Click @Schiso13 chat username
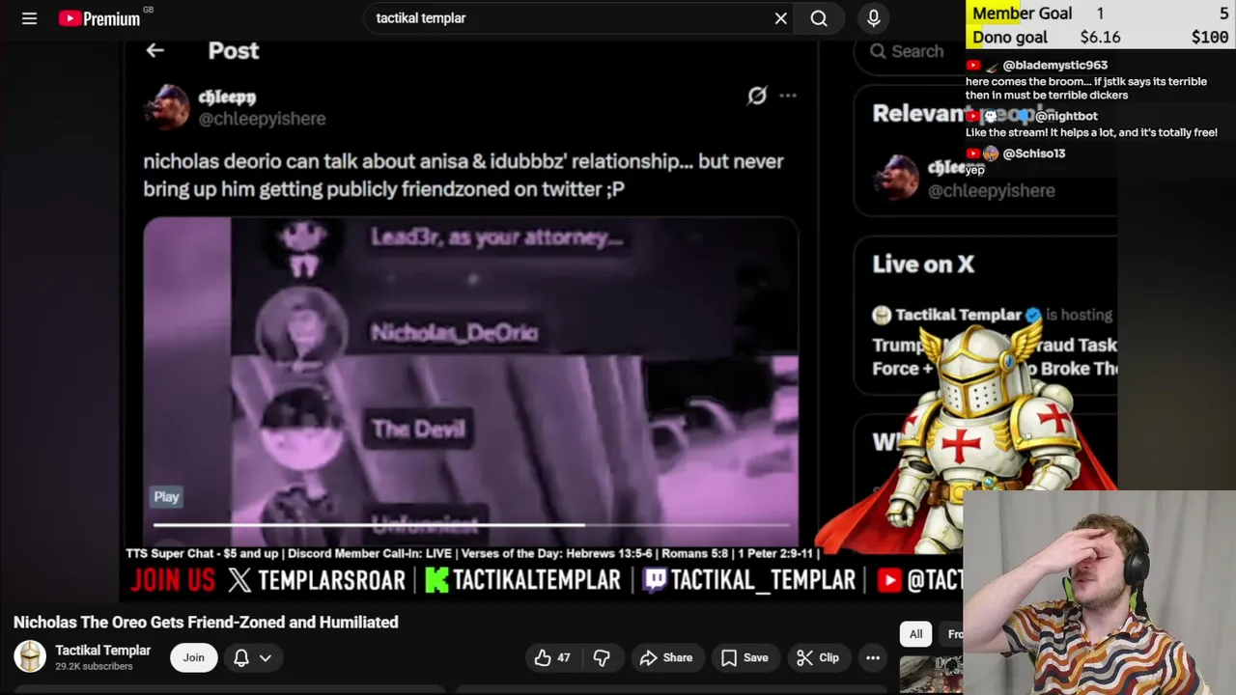1236x695 pixels. (x=1033, y=153)
